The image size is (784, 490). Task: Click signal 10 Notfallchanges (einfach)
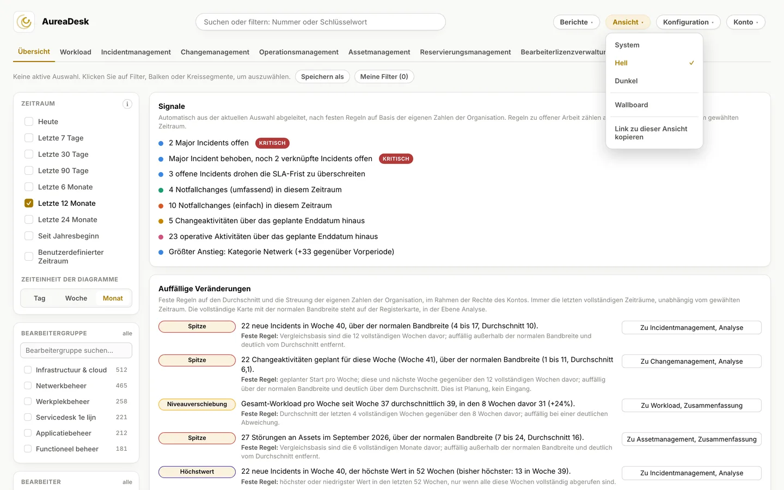[250, 205]
